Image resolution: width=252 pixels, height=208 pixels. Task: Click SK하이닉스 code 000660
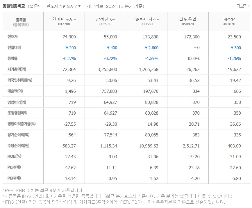click(x=146, y=24)
